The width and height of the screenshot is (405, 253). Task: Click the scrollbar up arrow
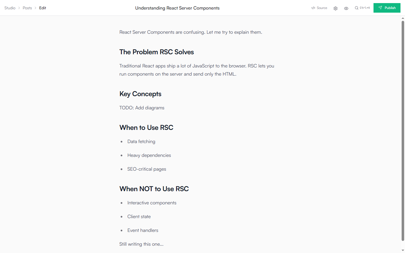(403, 18)
